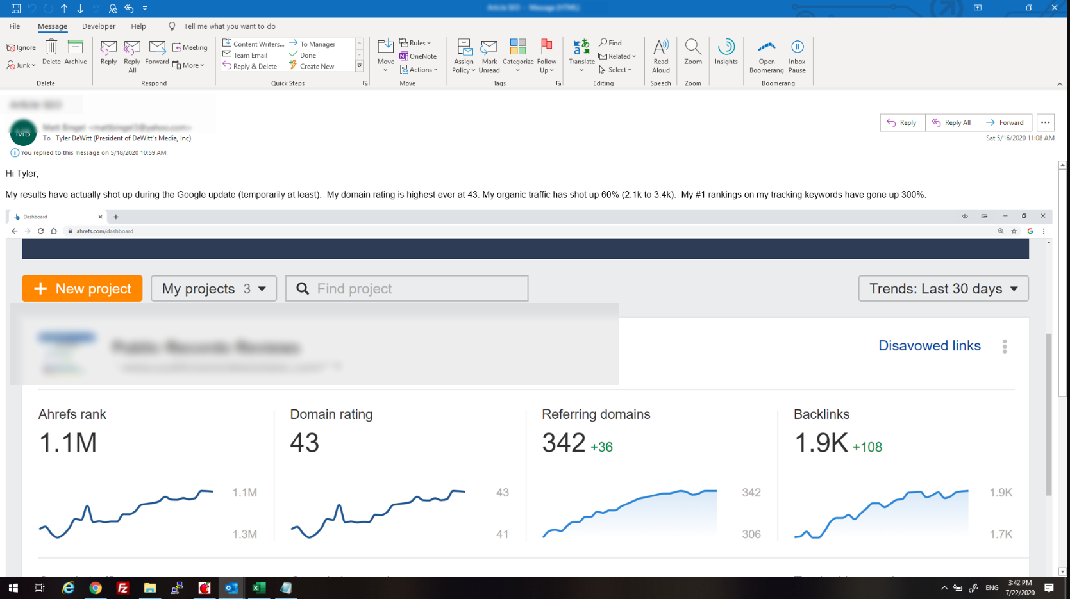Go to next item with down arrow
The width and height of the screenshot is (1070, 599).
tap(80, 8)
